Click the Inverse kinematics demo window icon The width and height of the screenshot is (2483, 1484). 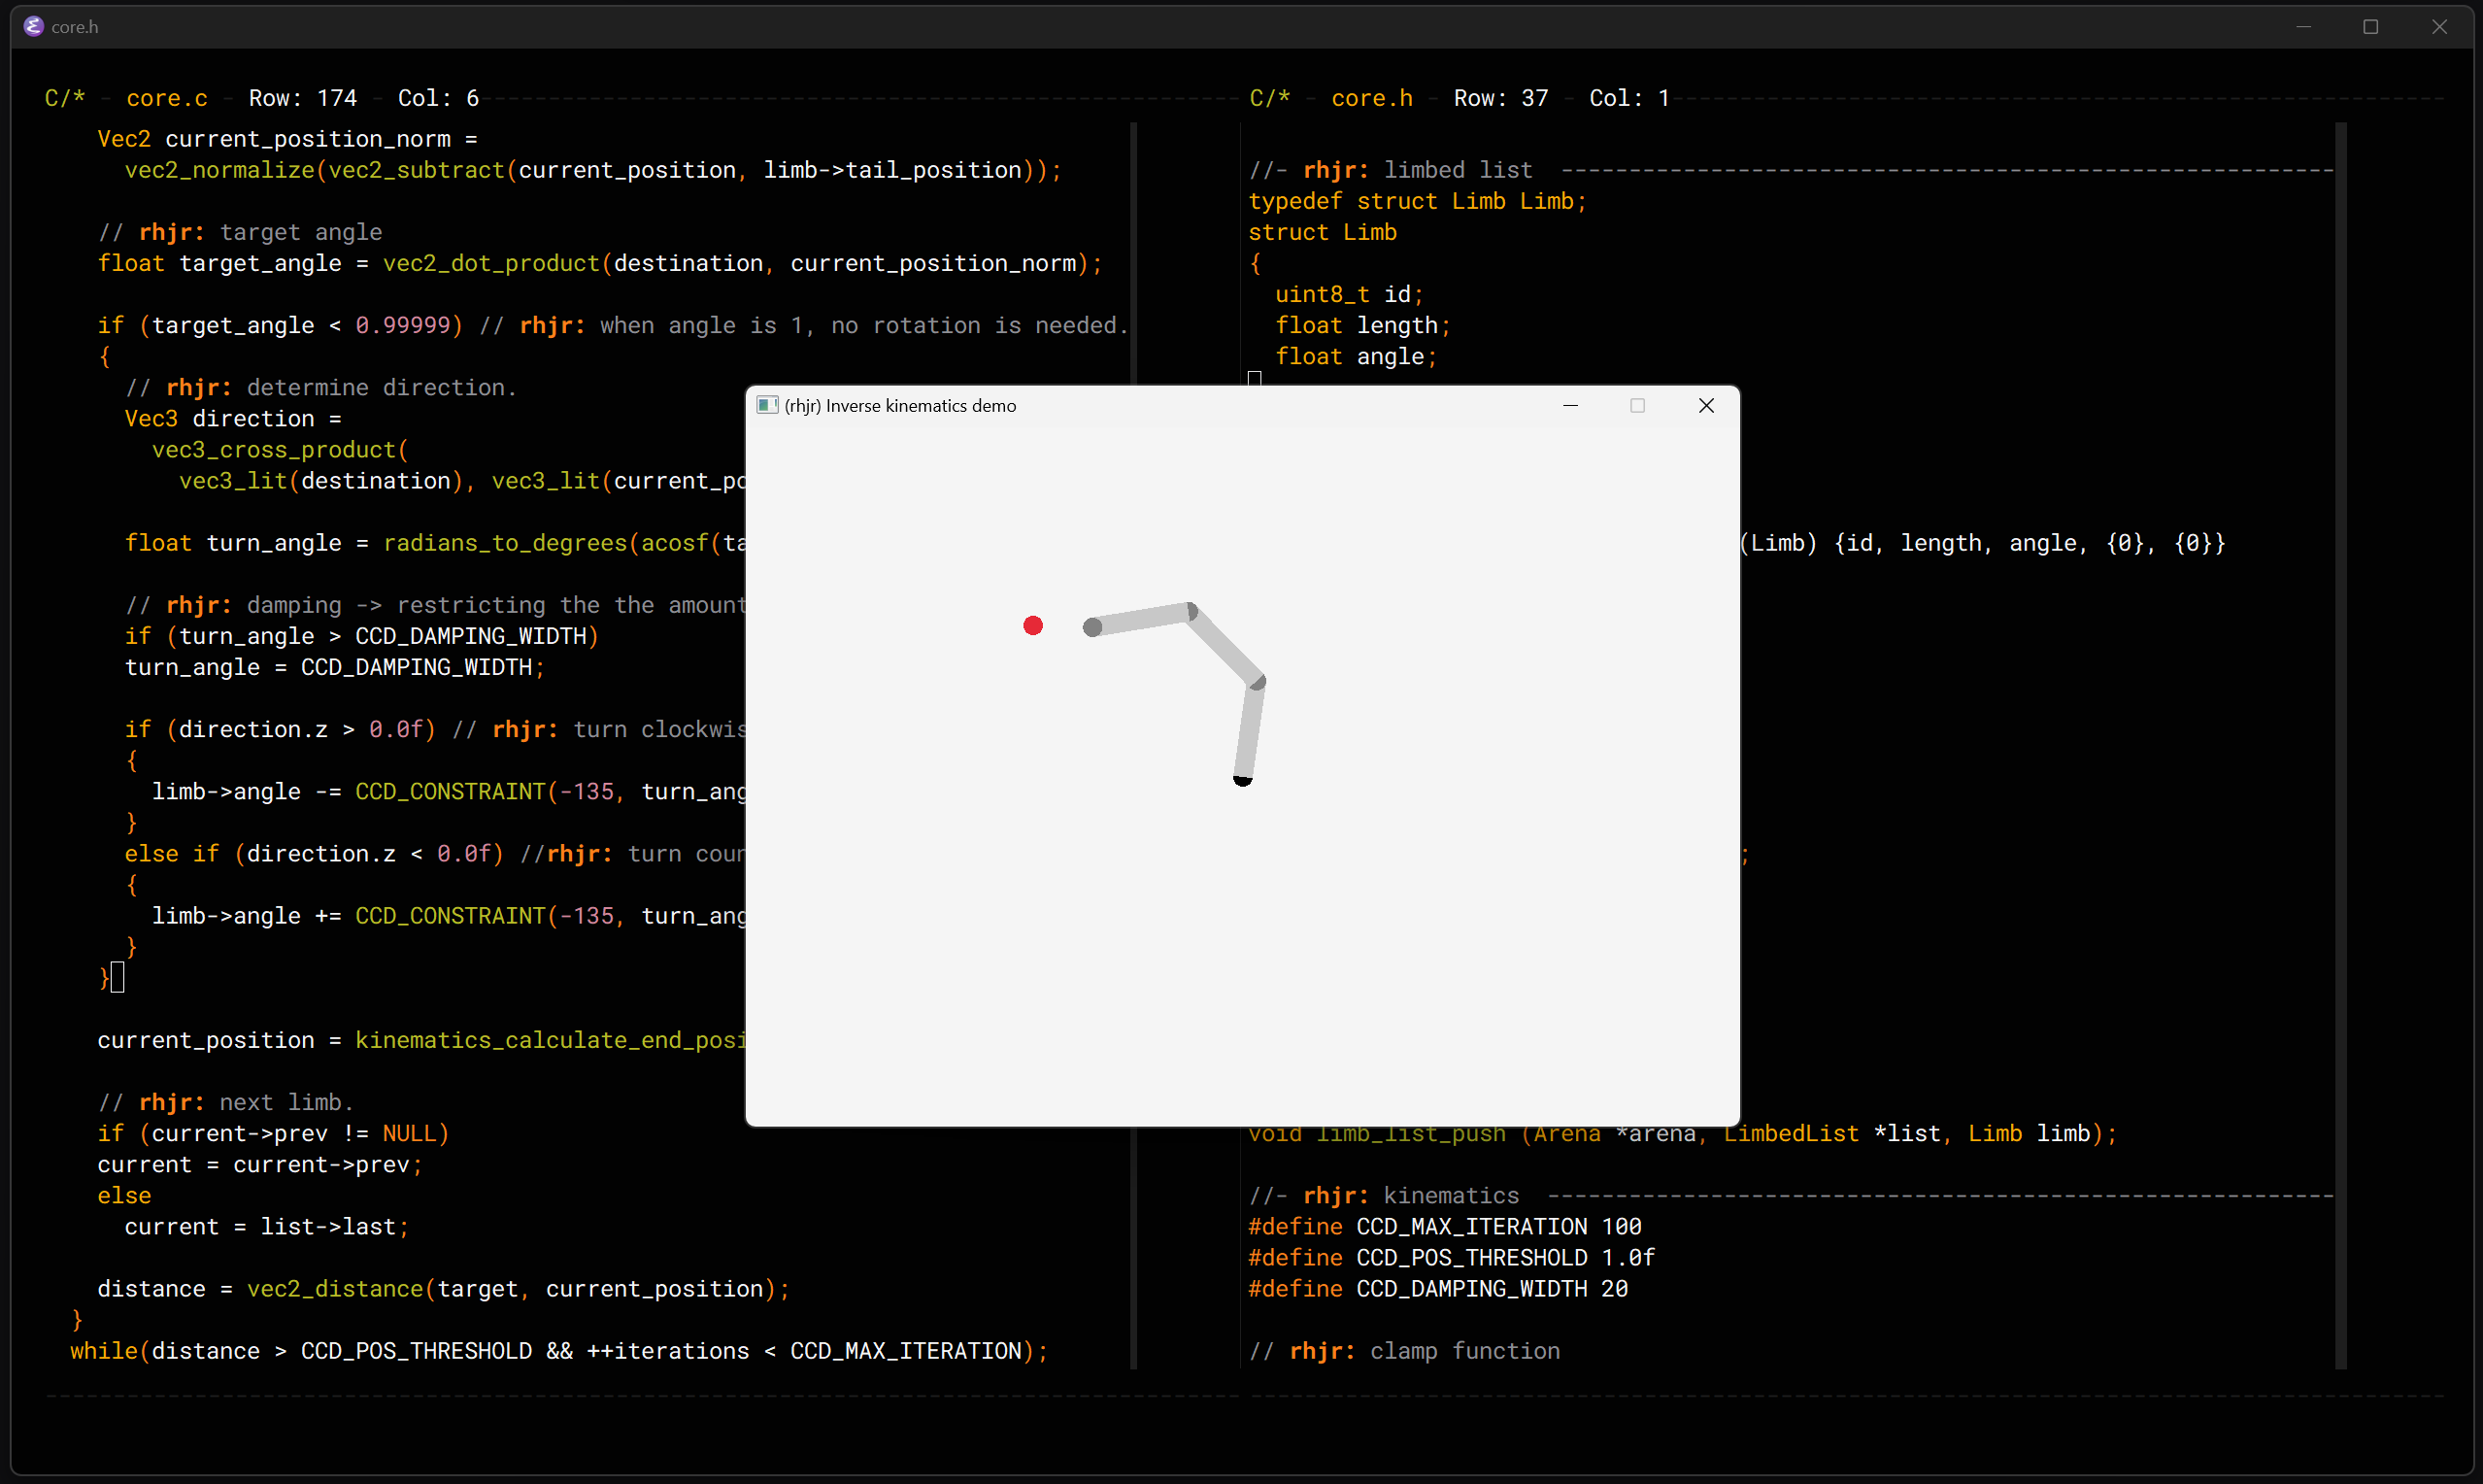click(x=767, y=405)
